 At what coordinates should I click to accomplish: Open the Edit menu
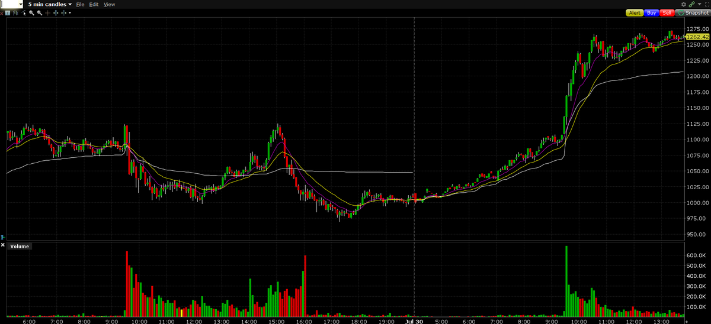(x=94, y=4)
